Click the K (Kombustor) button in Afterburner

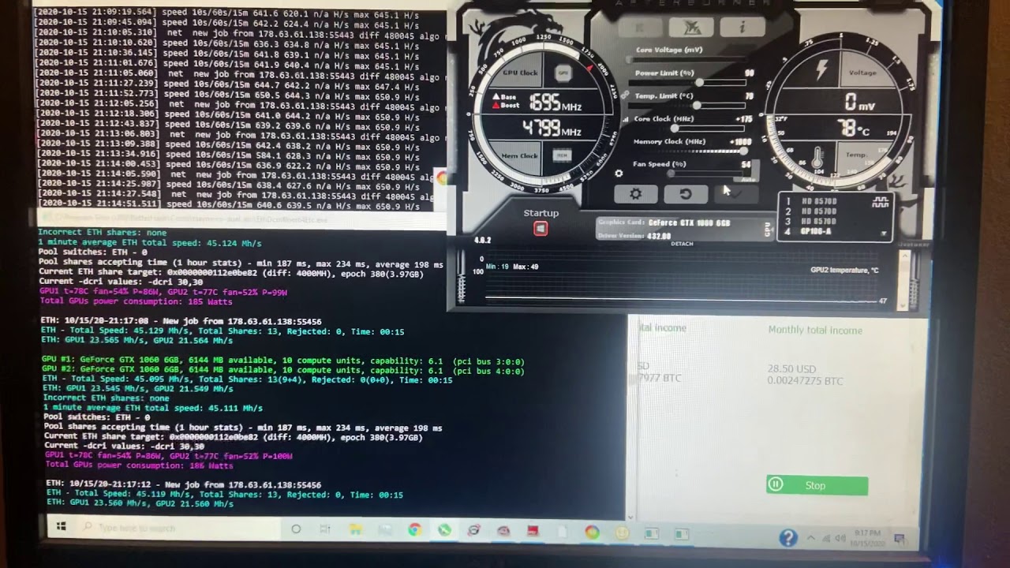(x=641, y=28)
